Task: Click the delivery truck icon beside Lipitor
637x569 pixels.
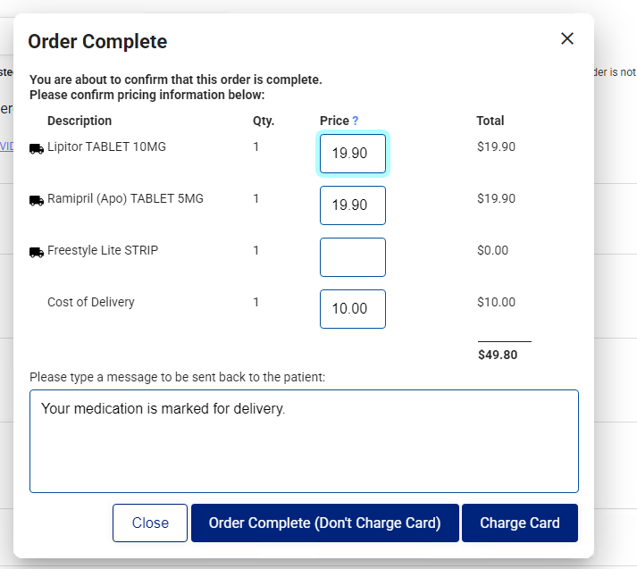Action: pyautogui.click(x=37, y=148)
